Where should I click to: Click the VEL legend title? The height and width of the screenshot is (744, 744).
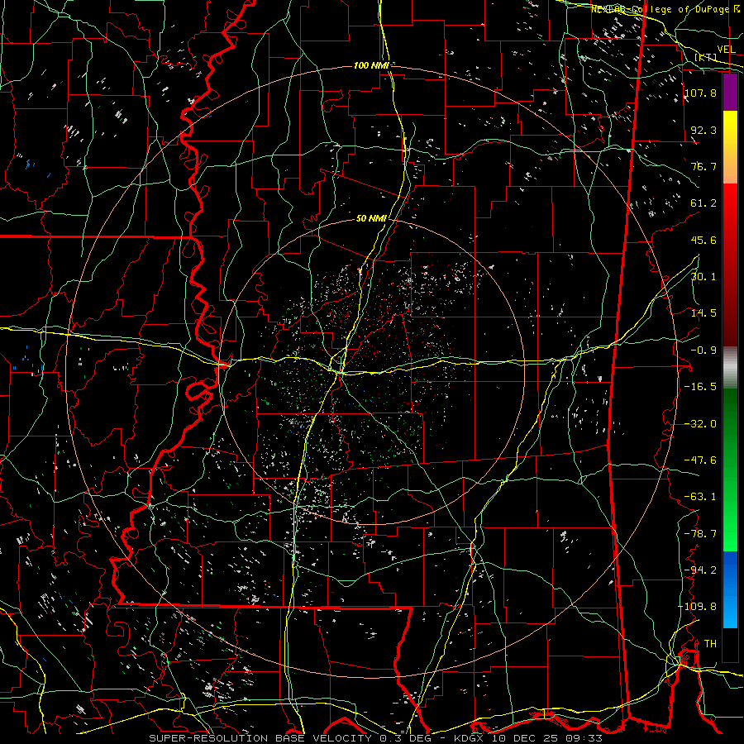(x=726, y=50)
